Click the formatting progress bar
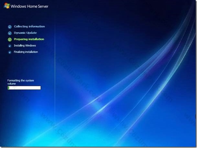Viewport: 197px width, 148px height. (24, 88)
